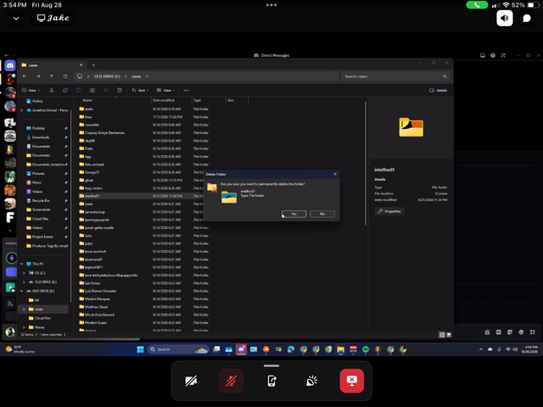Toggle the speaker audio output button
This screenshot has width=543, height=407.
coord(505,18)
